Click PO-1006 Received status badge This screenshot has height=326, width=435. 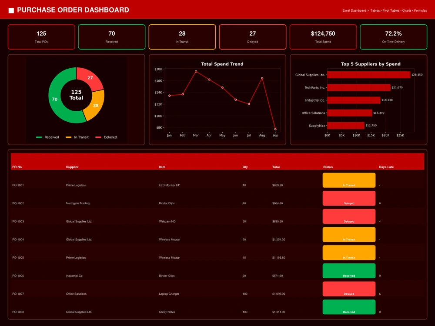[349, 271]
